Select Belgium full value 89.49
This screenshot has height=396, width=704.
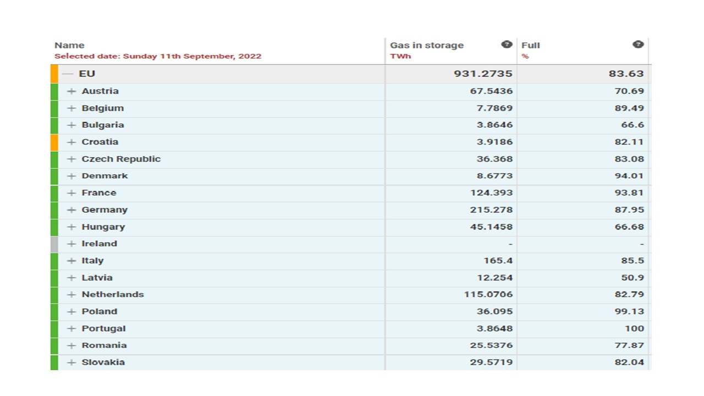pyautogui.click(x=629, y=108)
